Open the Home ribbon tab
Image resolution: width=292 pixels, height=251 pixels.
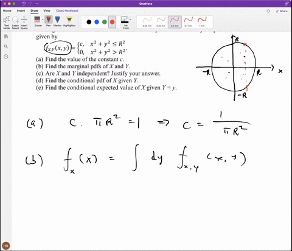(x=7, y=10)
